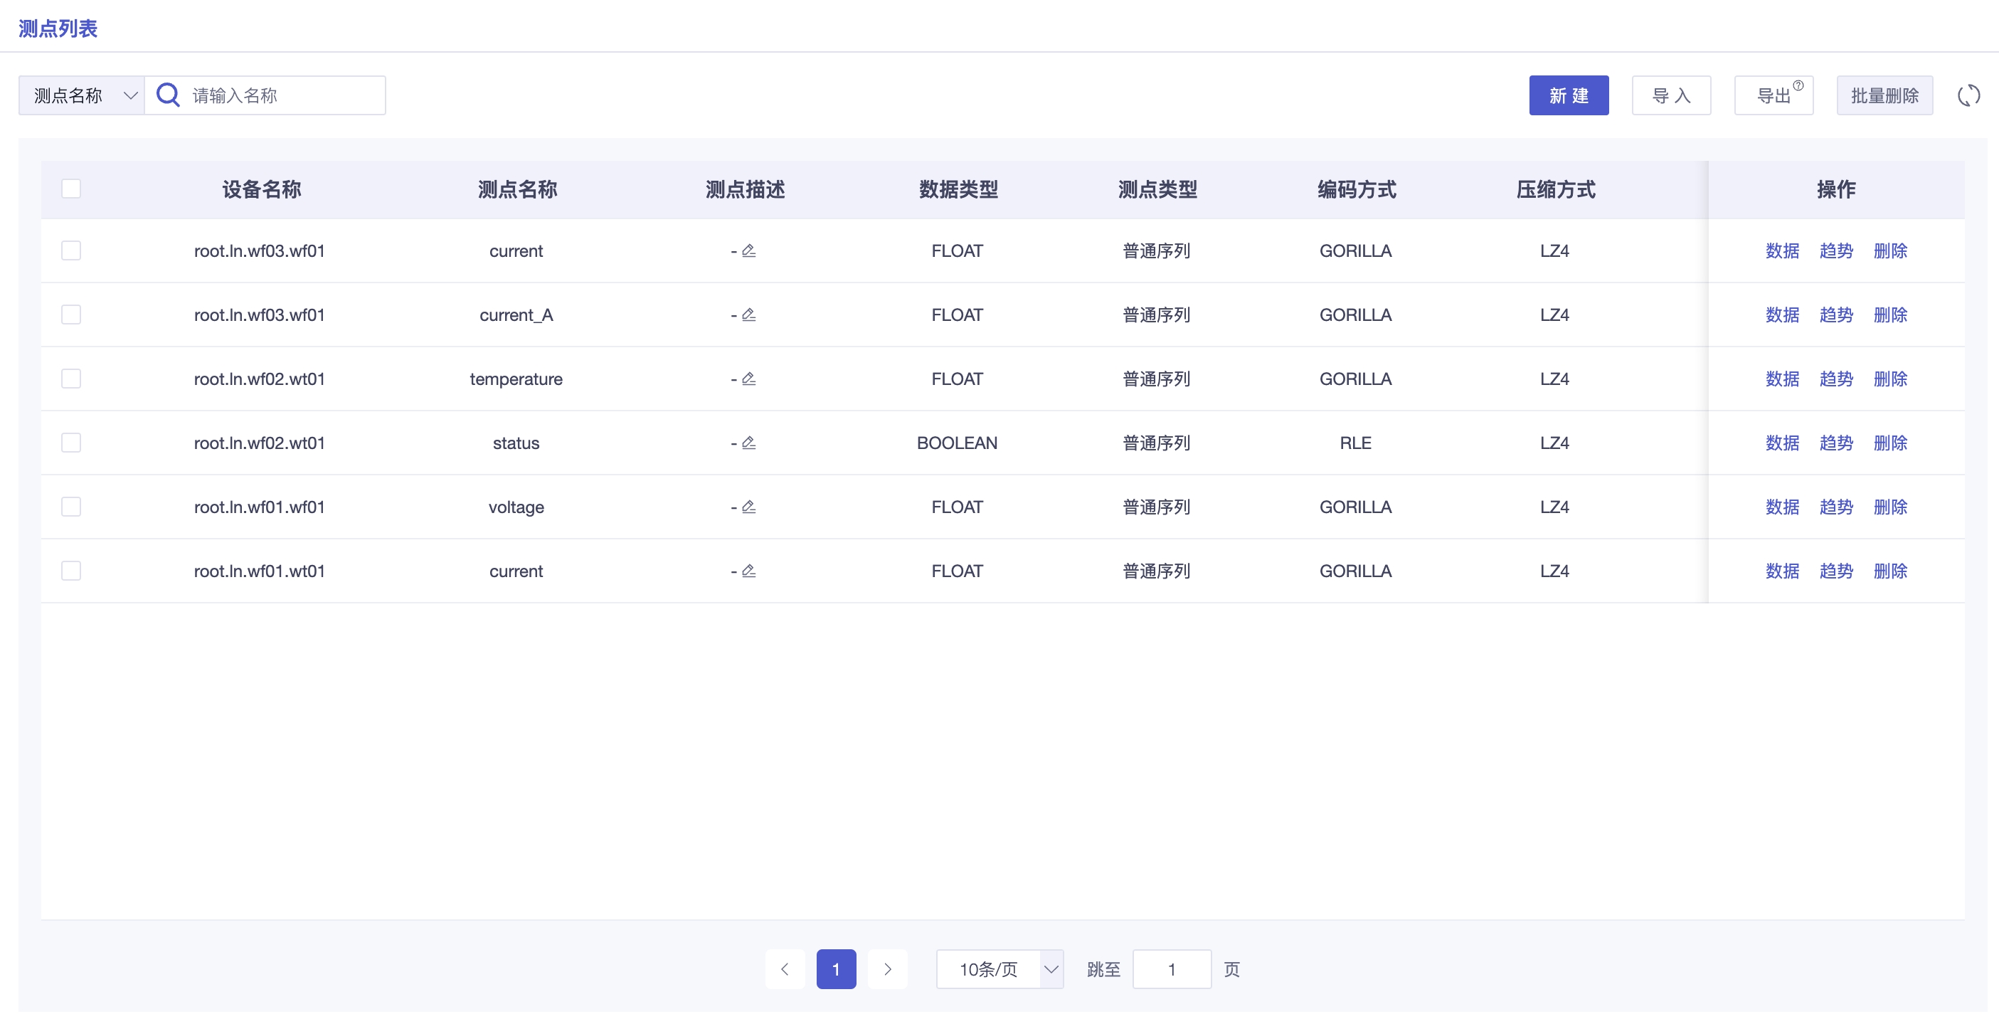Click the 新建 button

[x=1569, y=95]
